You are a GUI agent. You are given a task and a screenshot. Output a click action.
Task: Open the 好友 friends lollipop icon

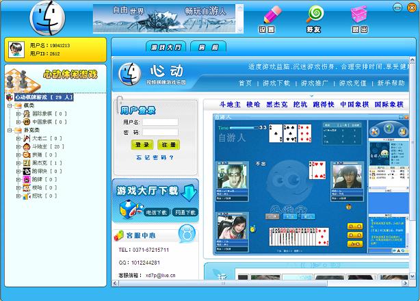[x=315, y=14]
